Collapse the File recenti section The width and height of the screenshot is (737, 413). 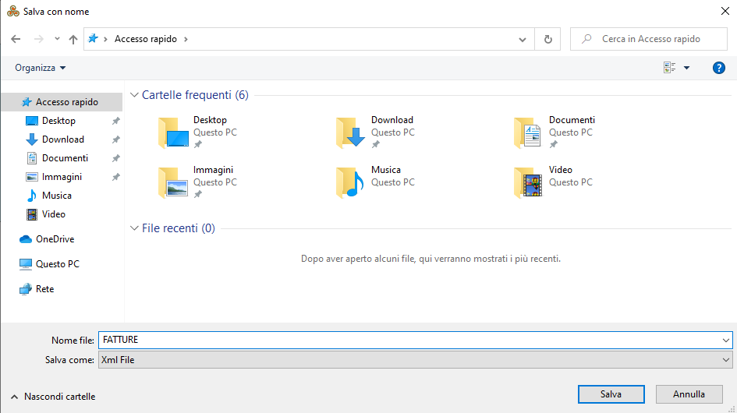pos(134,228)
